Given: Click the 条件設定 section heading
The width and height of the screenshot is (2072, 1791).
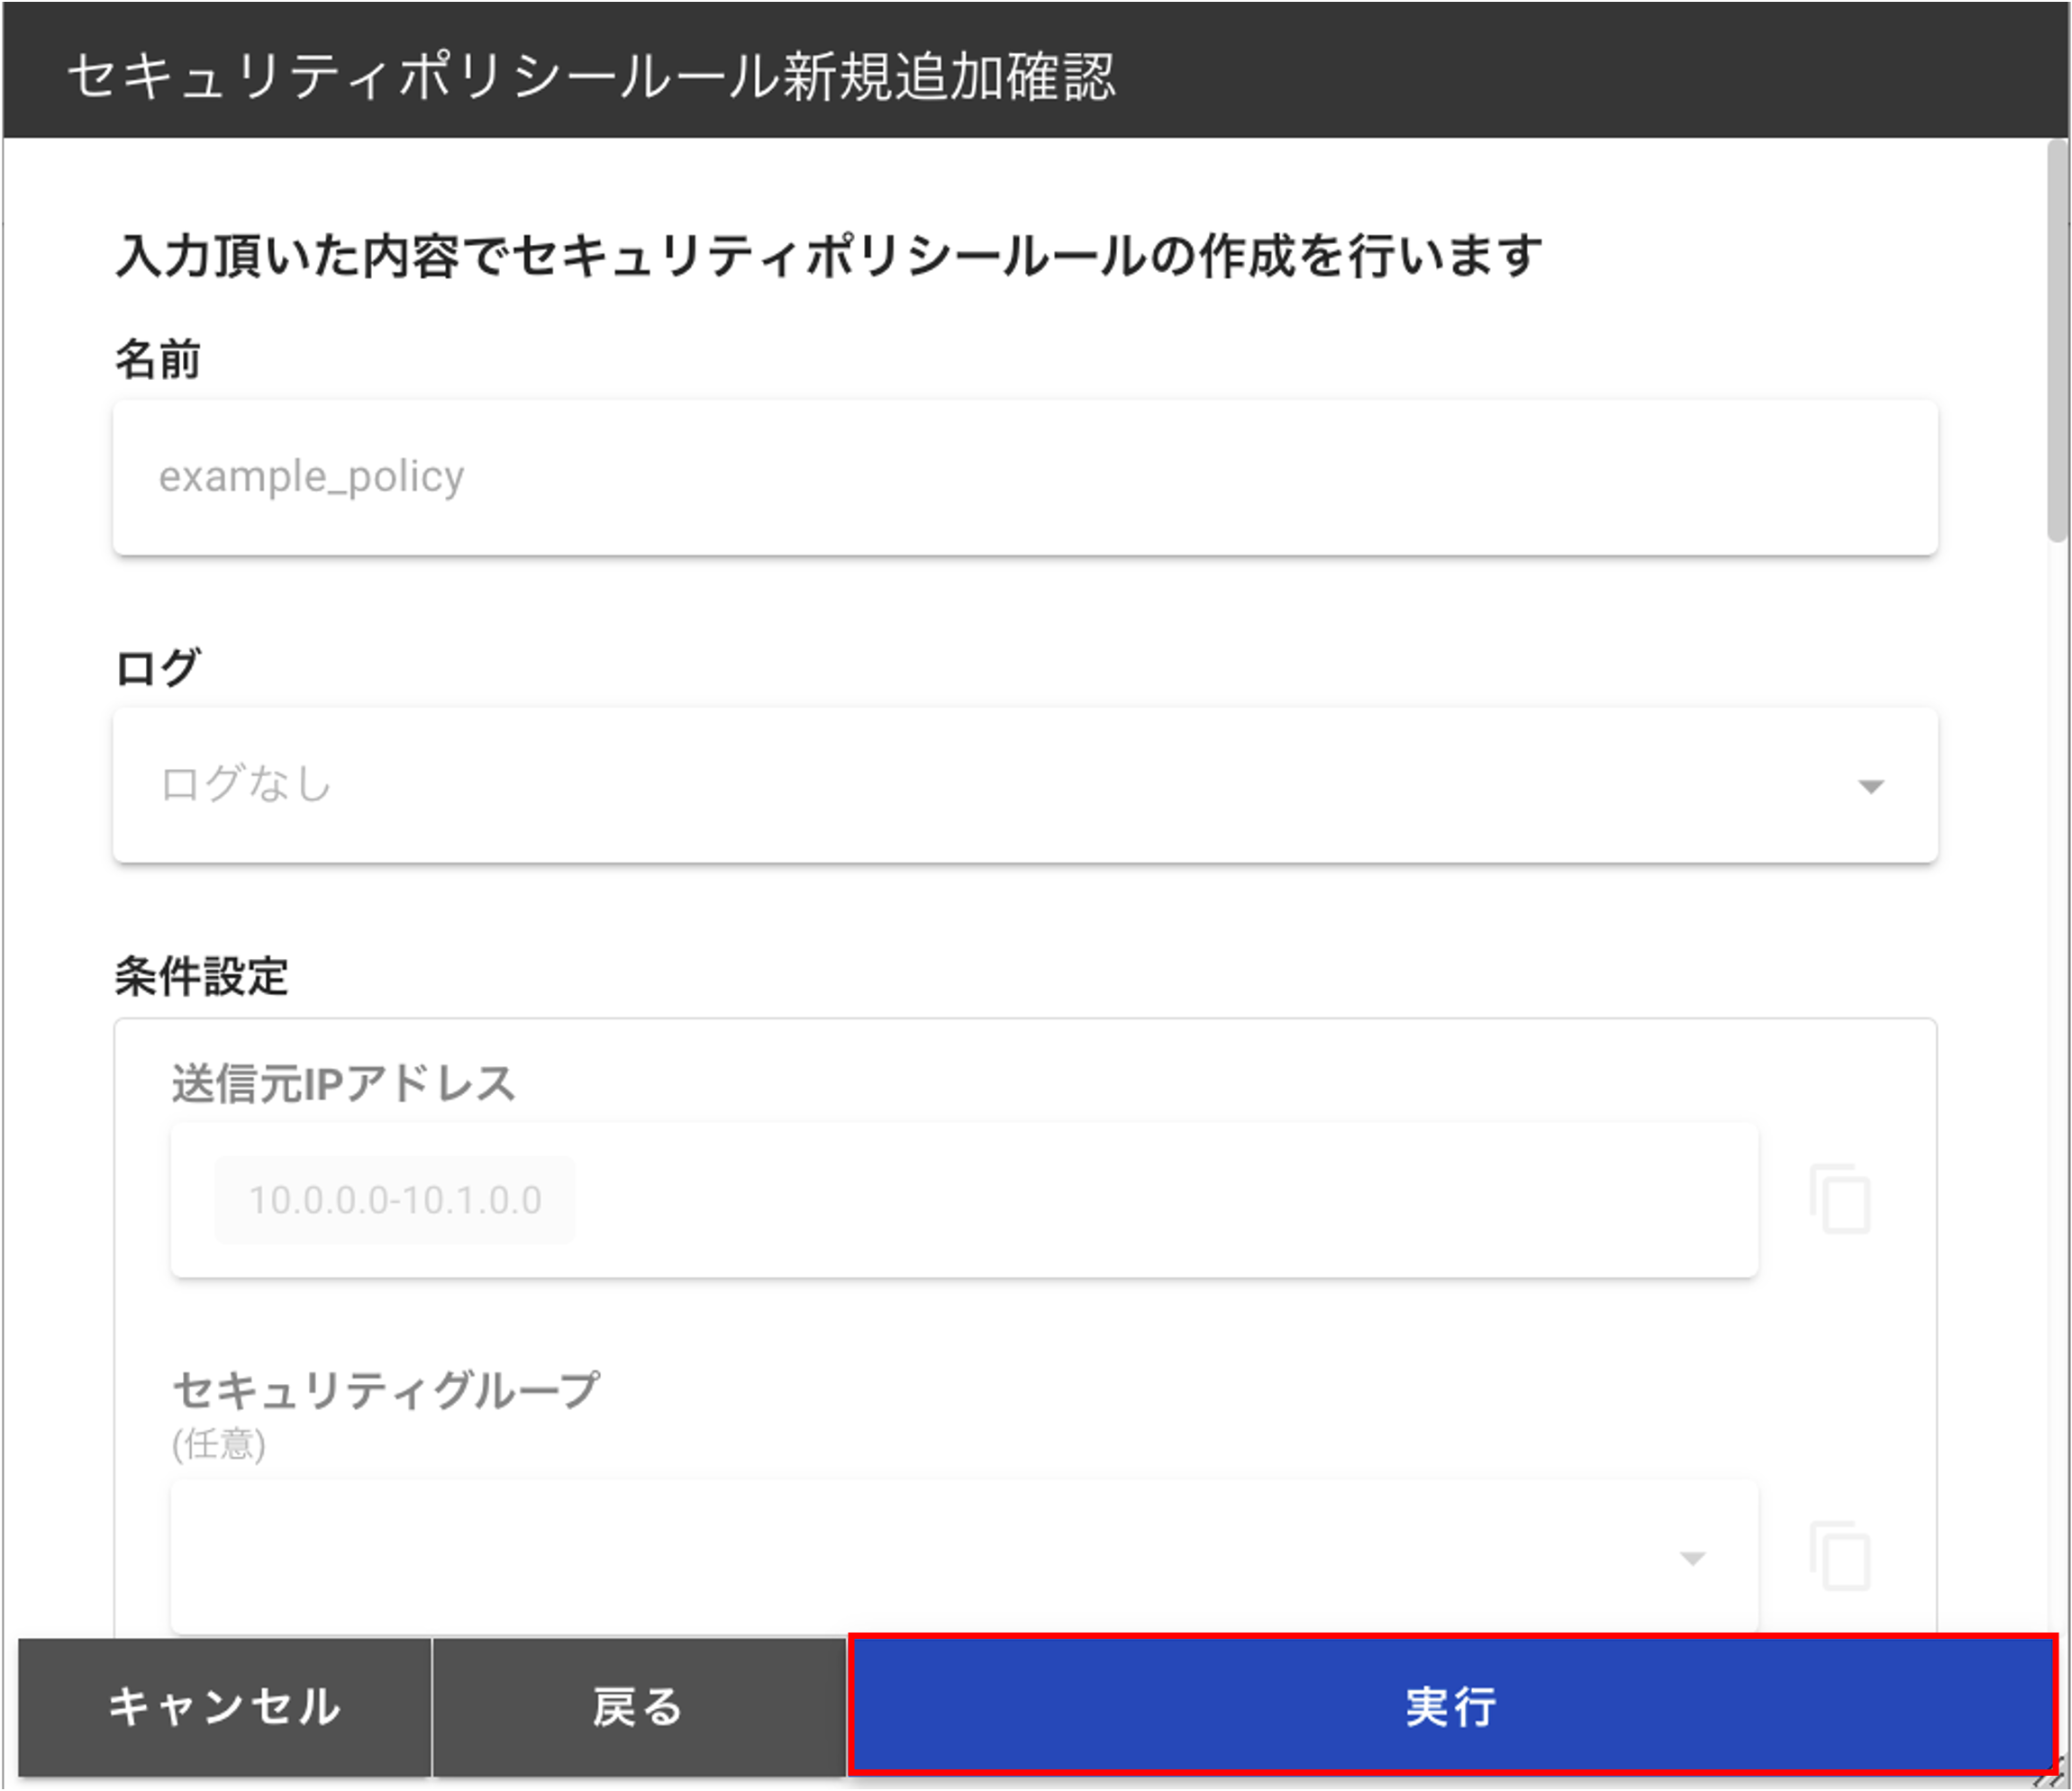Looking at the screenshot, I should pos(201,975).
